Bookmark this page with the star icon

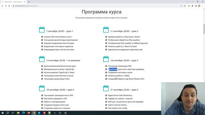coord(185,6)
